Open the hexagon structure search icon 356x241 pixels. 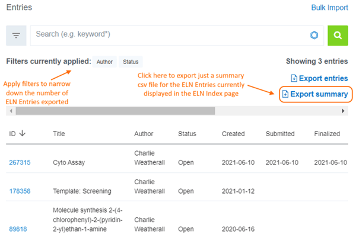(314, 35)
